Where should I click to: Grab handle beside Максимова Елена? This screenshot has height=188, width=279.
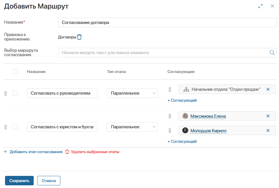(170, 116)
